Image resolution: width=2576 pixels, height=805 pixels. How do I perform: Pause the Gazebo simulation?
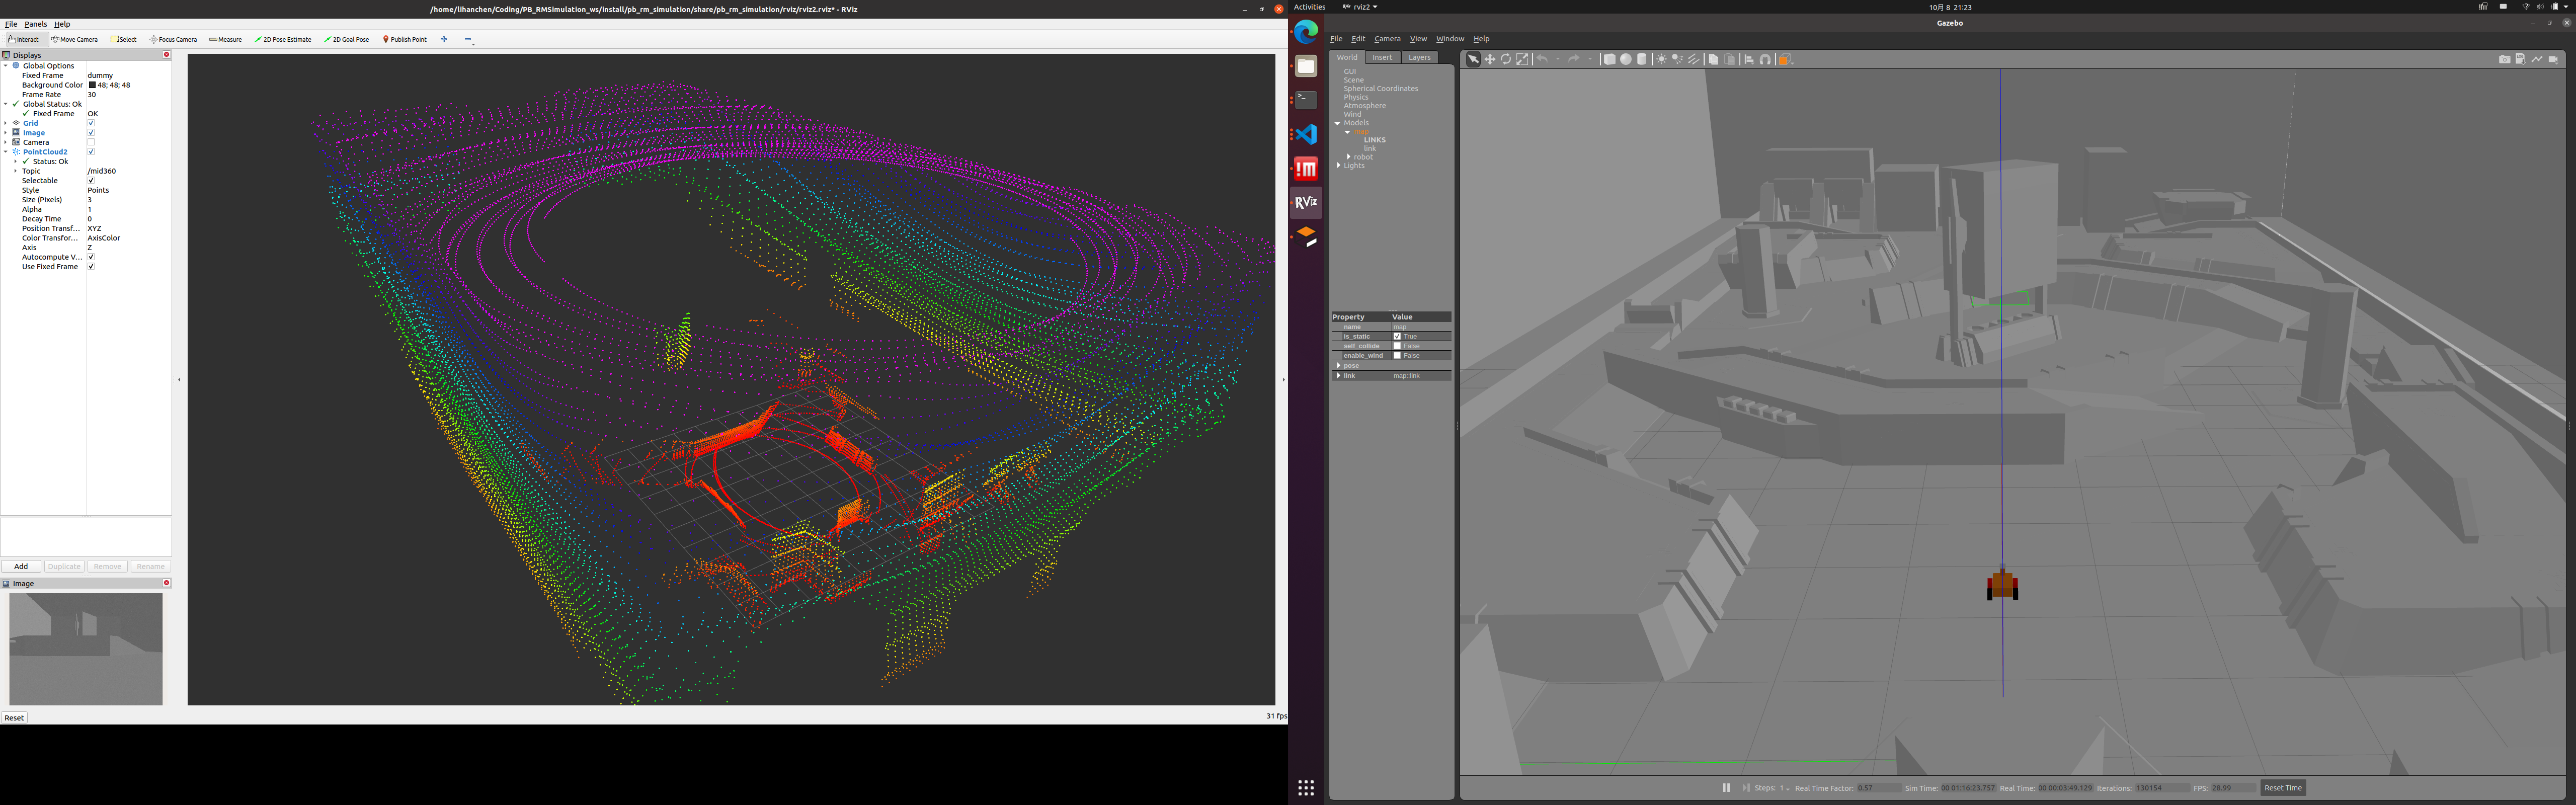(1726, 788)
